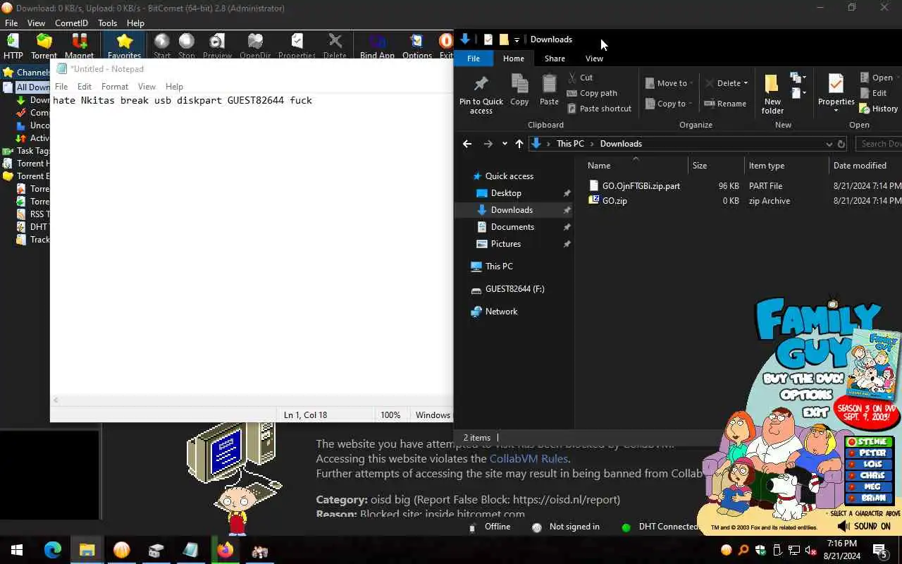This screenshot has height=564, width=902.
Task: Open the Notepad Edit menu
Action: [x=85, y=87]
